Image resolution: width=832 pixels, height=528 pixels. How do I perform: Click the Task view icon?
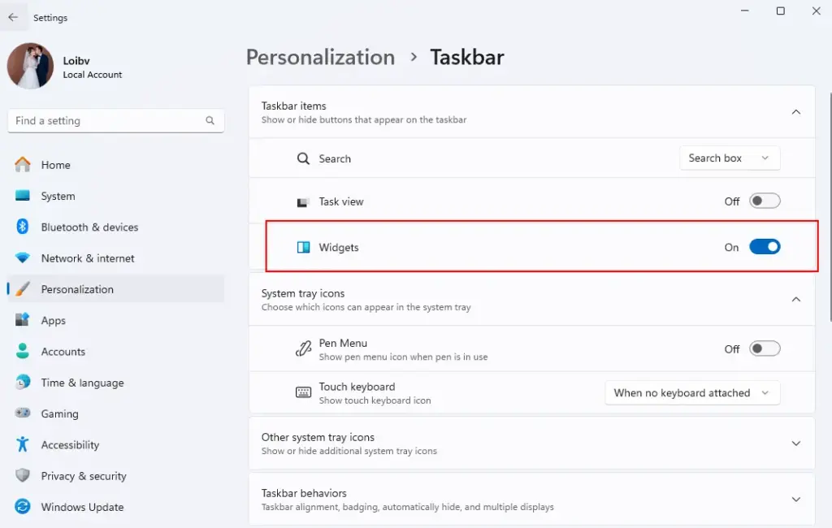(x=303, y=202)
